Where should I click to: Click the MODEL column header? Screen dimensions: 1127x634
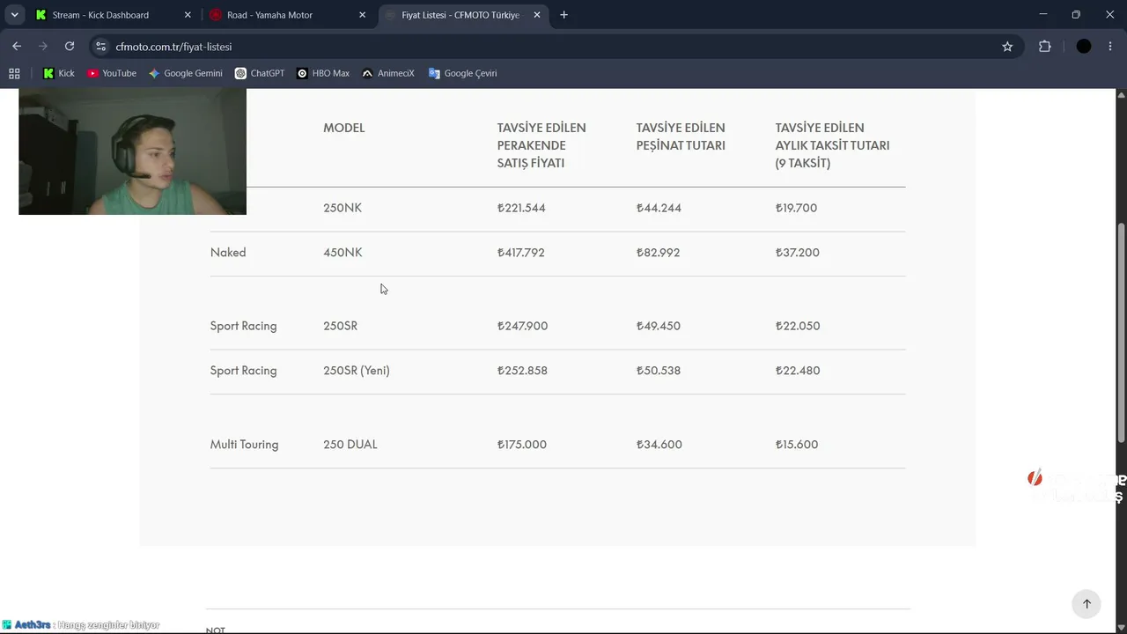[x=343, y=128]
